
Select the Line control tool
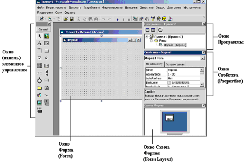[x=47, y=95]
